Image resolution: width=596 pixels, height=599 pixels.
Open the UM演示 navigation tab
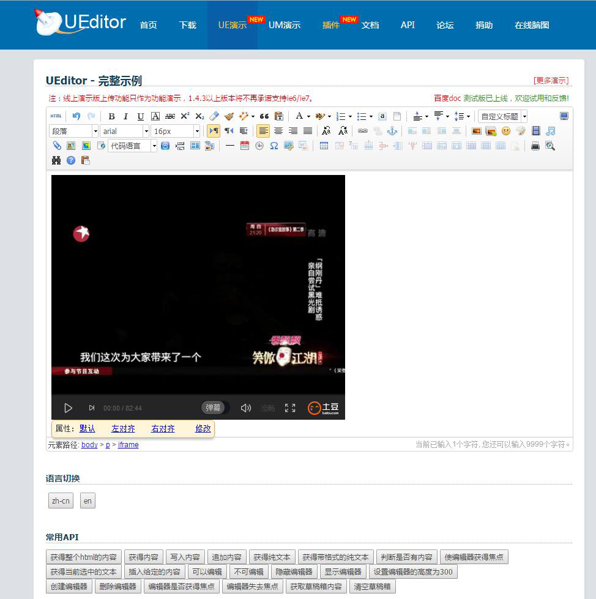(285, 25)
